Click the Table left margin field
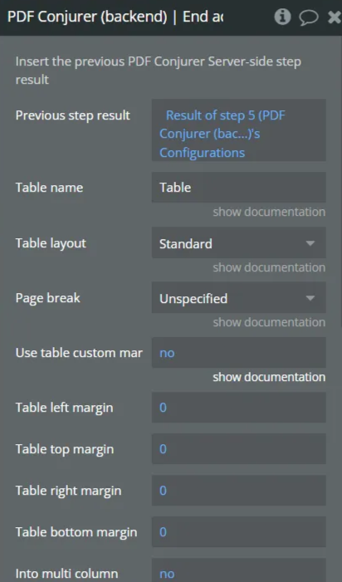 239,408
